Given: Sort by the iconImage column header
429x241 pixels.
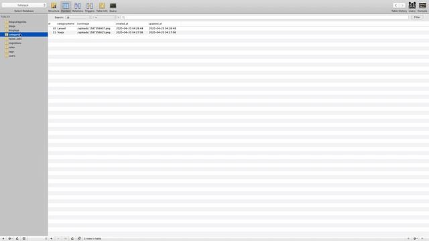Looking at the screenshot, I should click(83, 24).
